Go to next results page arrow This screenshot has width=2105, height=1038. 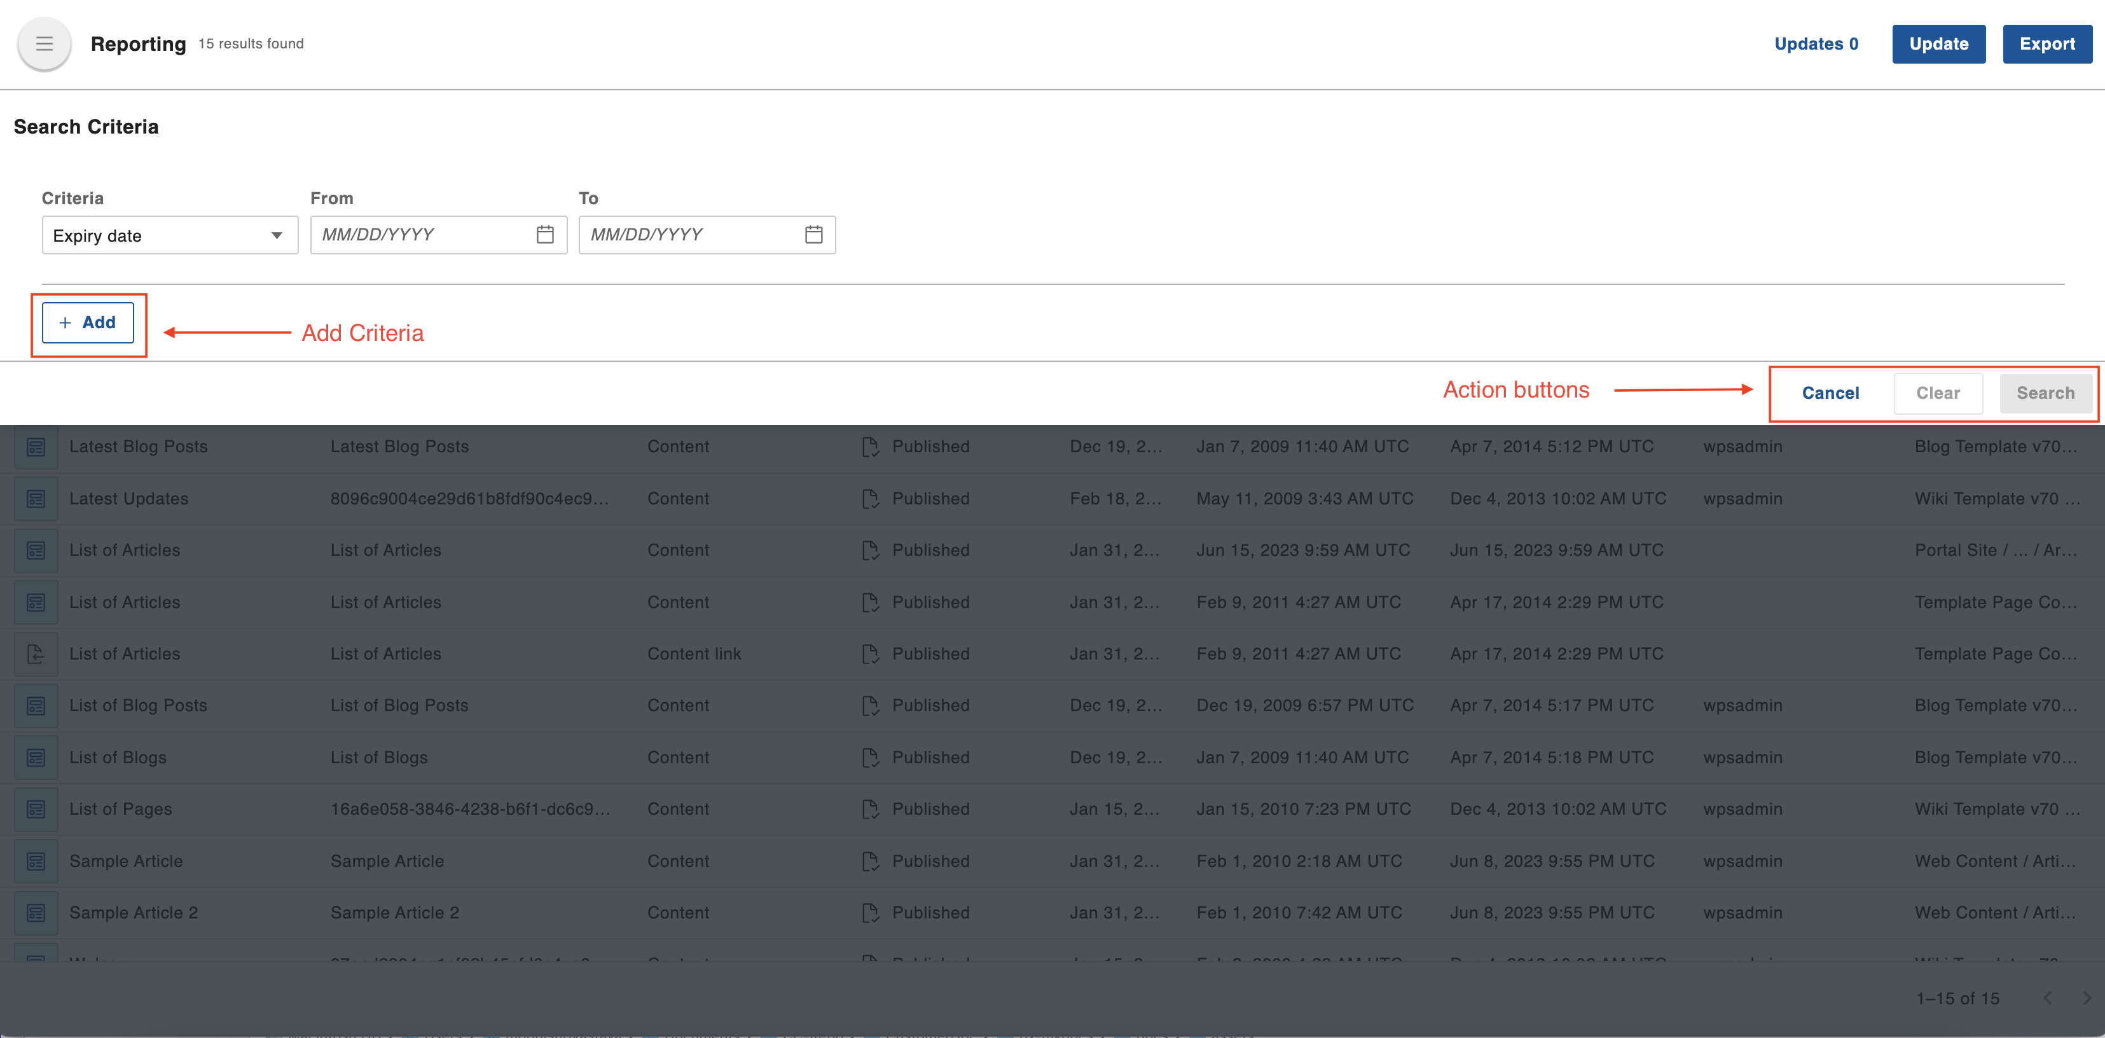coord(2086,998)
